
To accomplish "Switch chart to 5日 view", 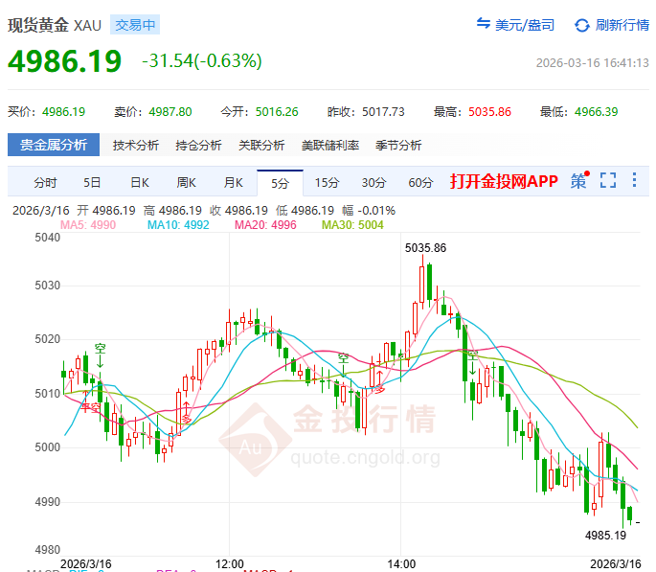I will click(x=92, y=183).
